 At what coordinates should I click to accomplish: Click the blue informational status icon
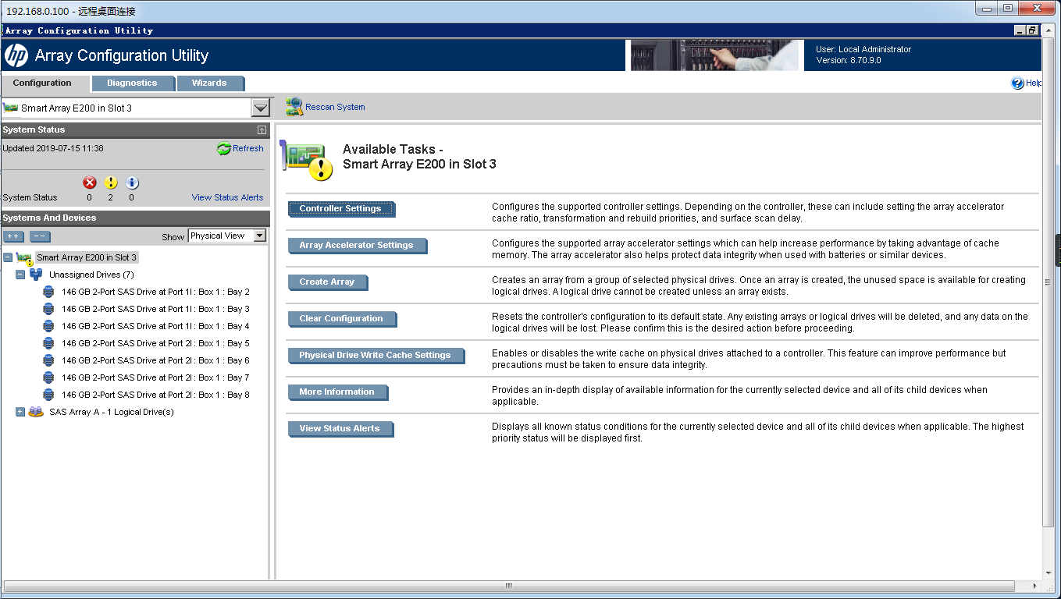tap(132, 183)
